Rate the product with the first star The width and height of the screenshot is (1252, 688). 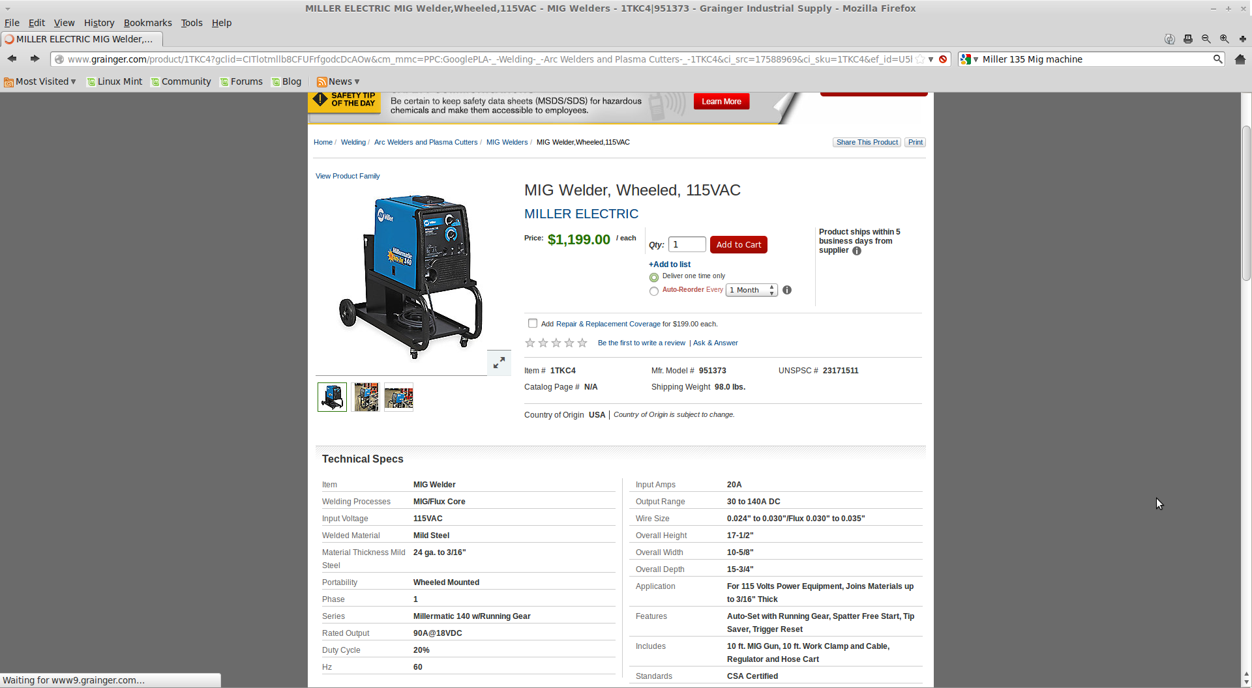pyautogui.click(x=530, y=343)
